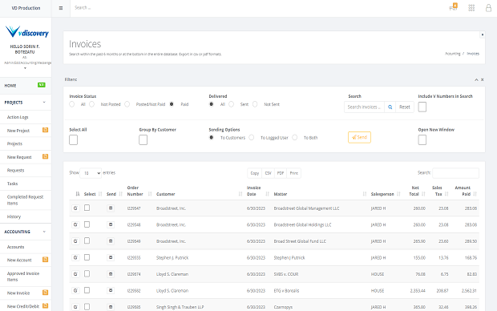Export table with PDF button
The height and width of the screenshot is (311, 497).
click(281, 173)
